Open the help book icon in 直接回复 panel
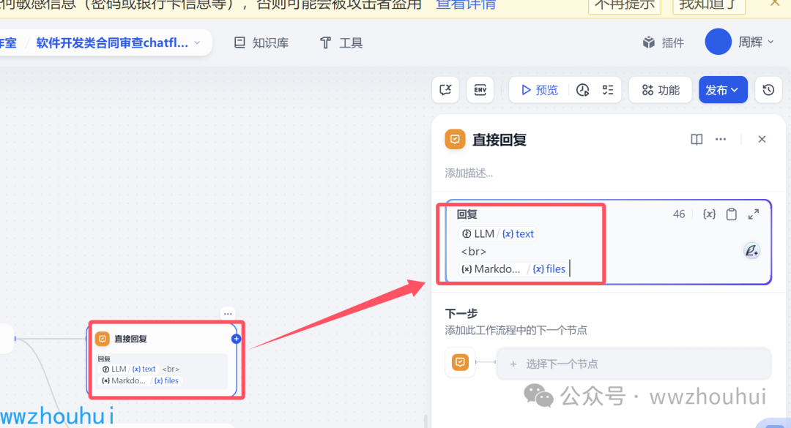 pyautogui.click(x=697, y=139)
